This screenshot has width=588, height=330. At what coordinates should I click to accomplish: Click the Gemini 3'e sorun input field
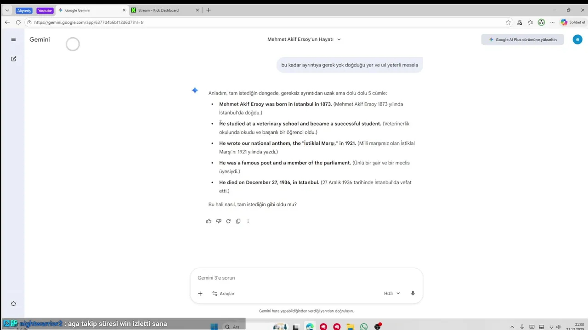click(x=306, y=278)
